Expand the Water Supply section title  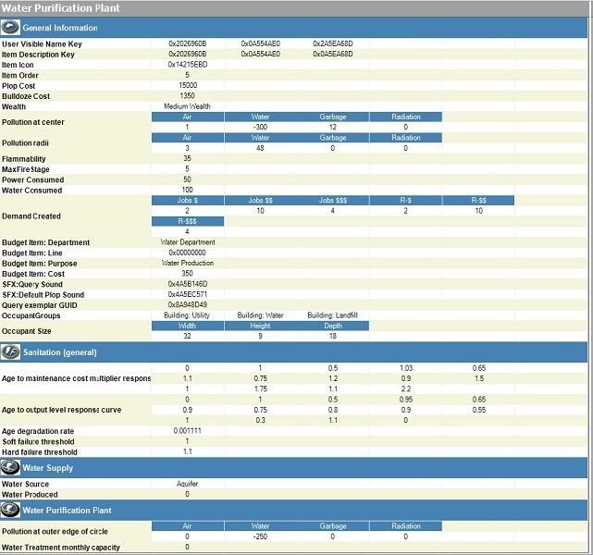coord(47,468)
